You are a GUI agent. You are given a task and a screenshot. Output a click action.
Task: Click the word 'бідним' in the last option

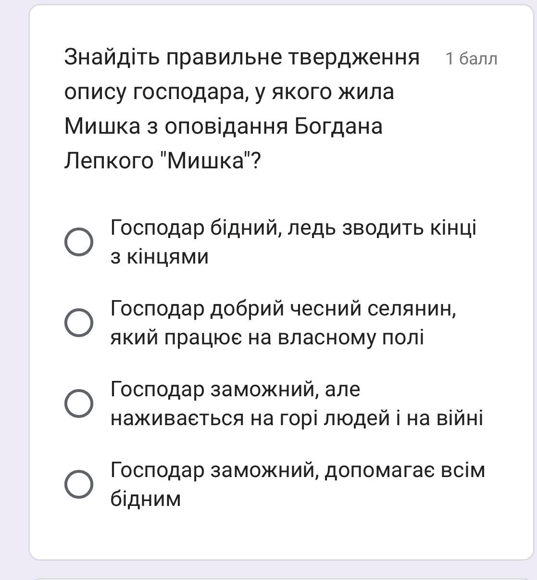(x=146, y=499)
